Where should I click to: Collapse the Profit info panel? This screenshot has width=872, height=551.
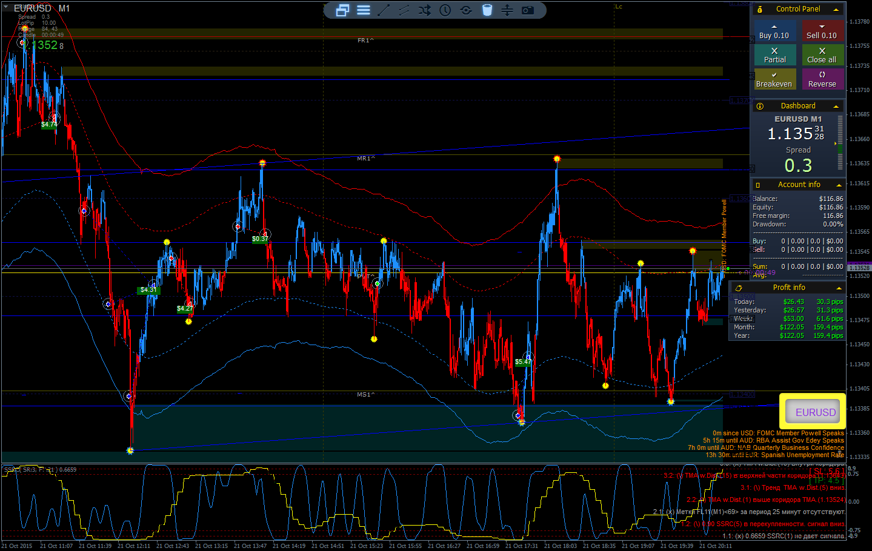click(839, 288)
